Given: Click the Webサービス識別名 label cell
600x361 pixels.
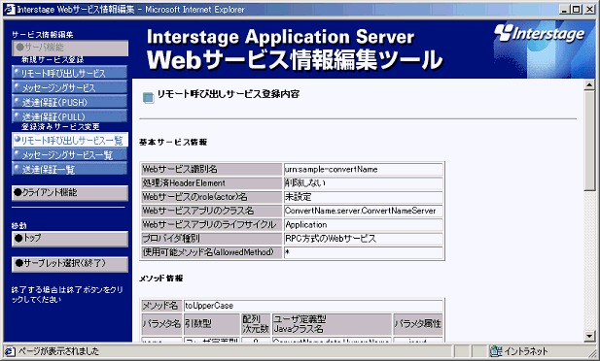Looking at the screenshot, I should click(212, 169).
